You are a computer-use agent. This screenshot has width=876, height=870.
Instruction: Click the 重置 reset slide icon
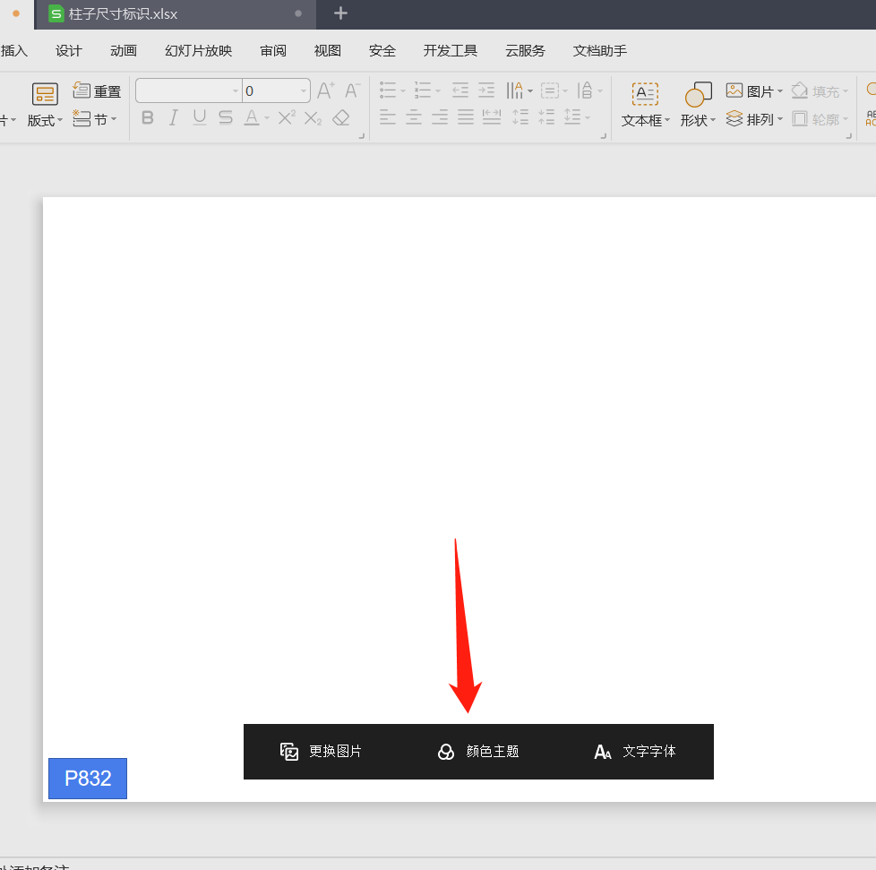point(82,90)
